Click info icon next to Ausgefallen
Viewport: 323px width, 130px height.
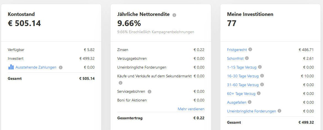250,102
